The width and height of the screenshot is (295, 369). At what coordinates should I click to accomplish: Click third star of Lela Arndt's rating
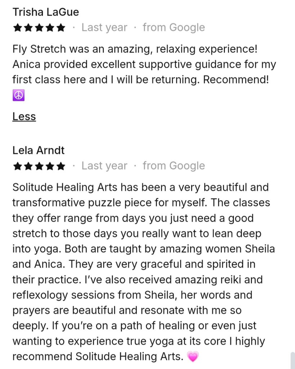click(x=39, y=166)
